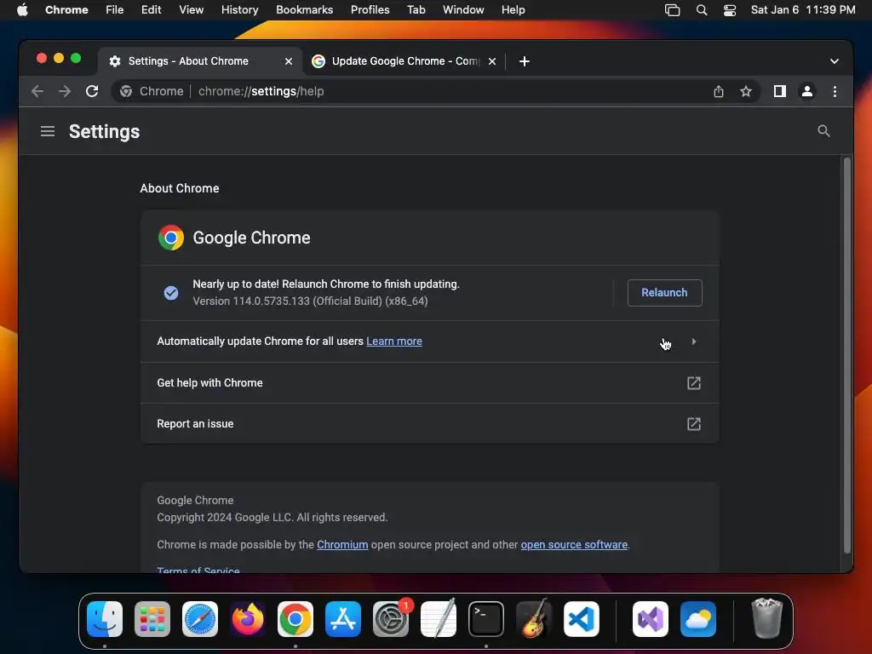
Task: Open System Settings from the Dock
Action: click(x=391, y=619)
